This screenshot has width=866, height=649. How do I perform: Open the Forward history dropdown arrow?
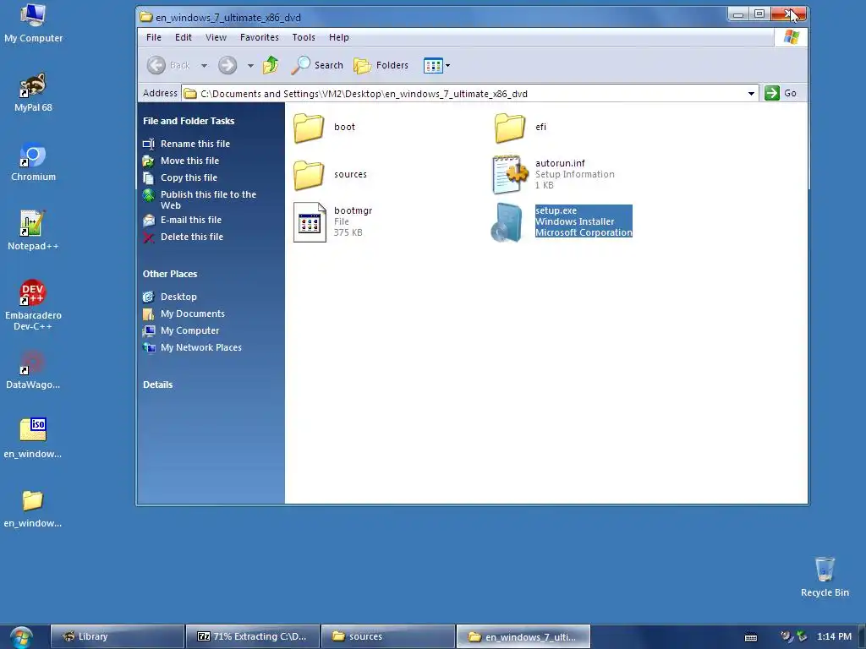click(250, 66)
